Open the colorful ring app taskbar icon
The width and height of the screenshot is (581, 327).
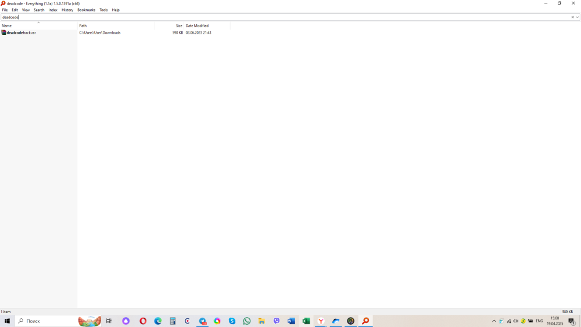pyautogui.click(x=217, y=321)
